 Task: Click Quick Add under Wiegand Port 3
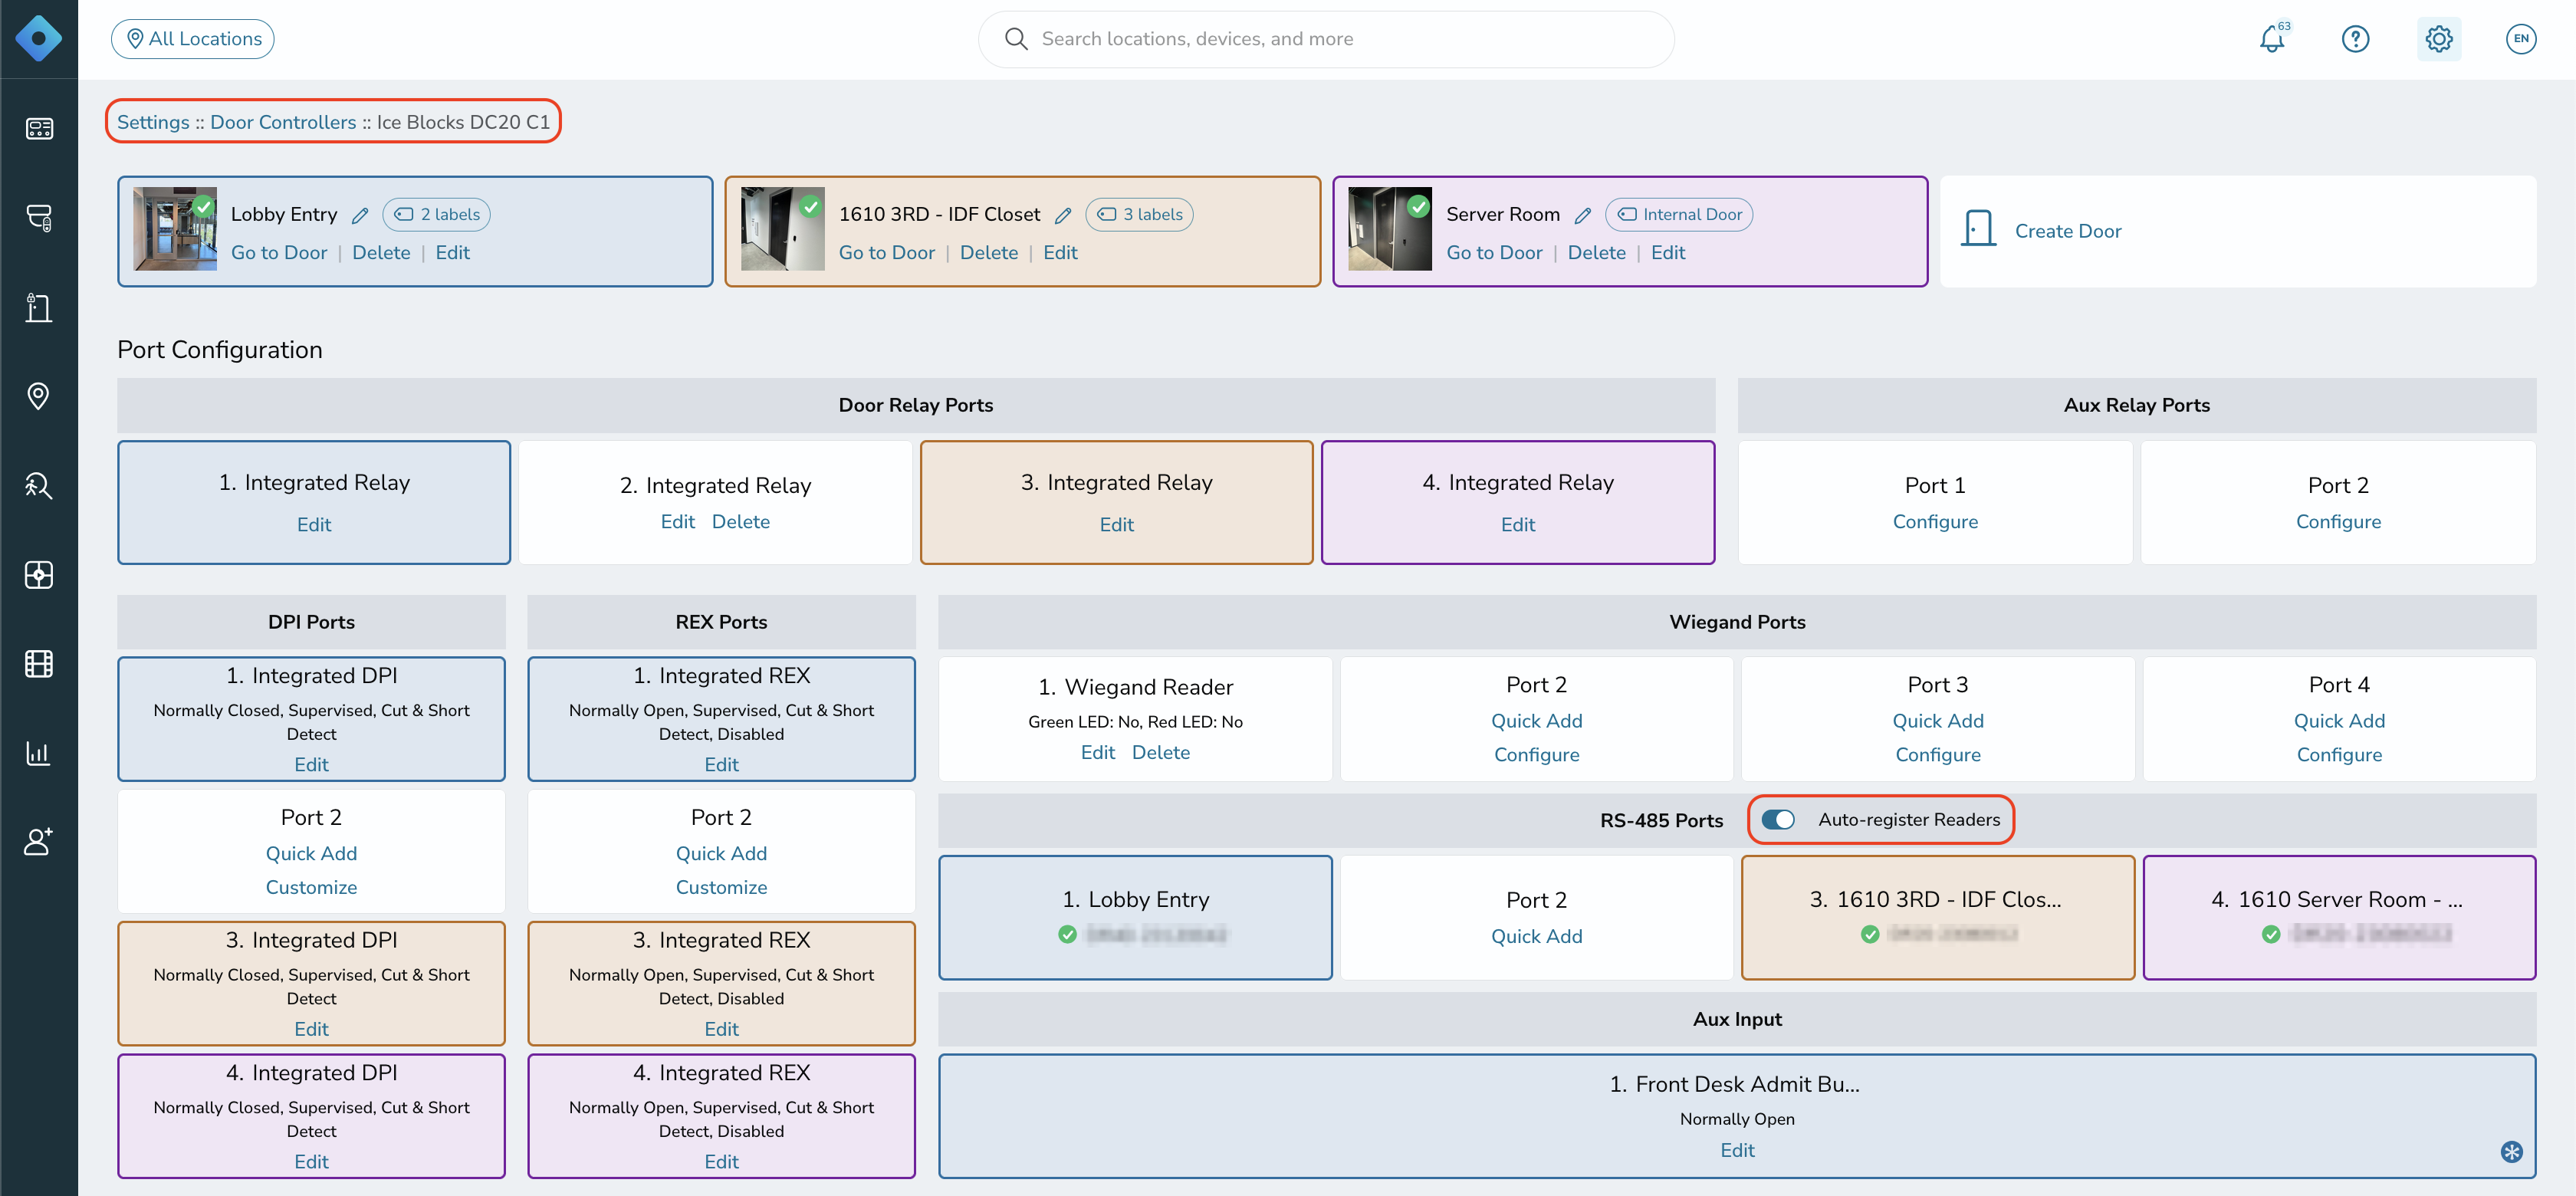tap(1937, 720)
